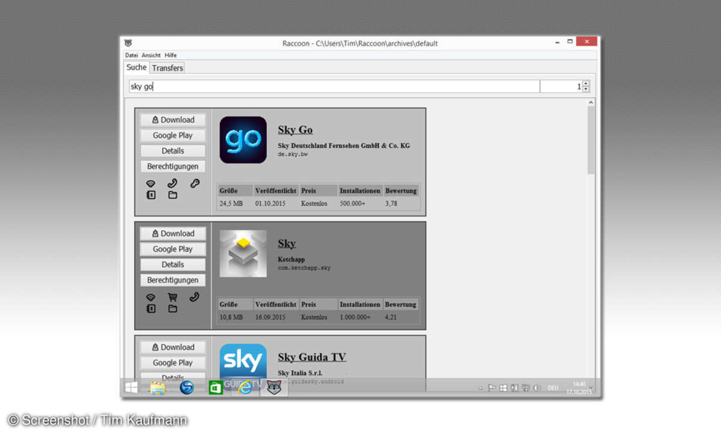Screen dimensions: 721x433
Task: Click the package name 'com.ketchapp.sky'
Action: coord(304,268)
